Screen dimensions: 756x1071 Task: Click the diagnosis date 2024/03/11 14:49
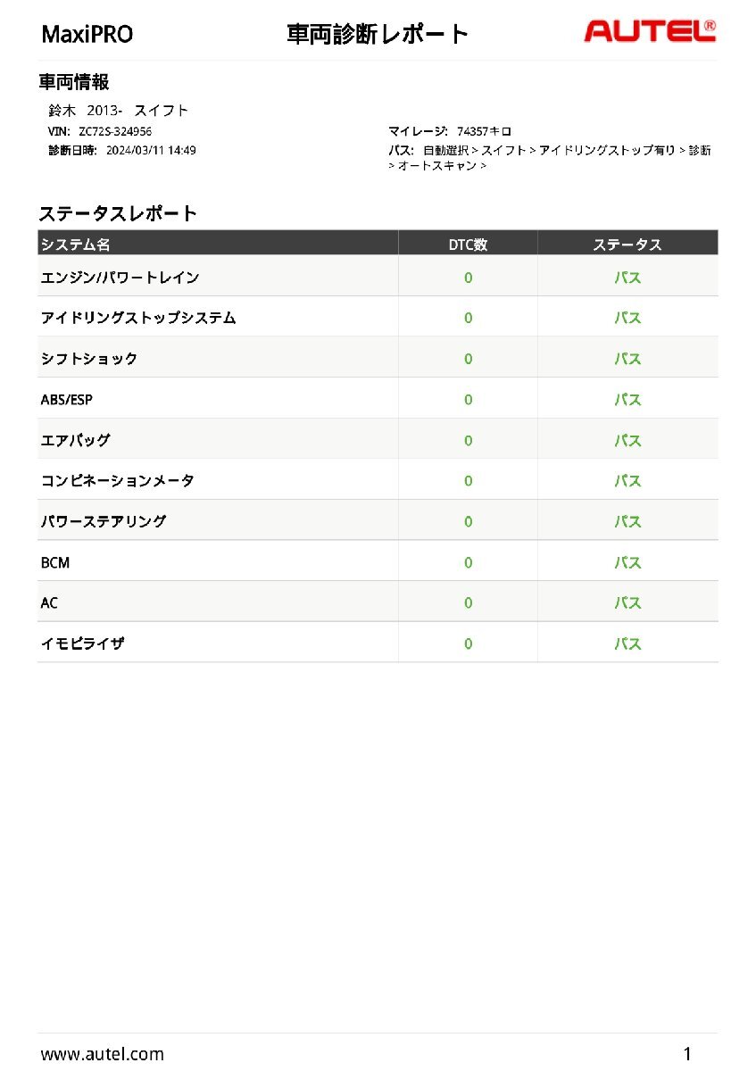pos(151,150)
